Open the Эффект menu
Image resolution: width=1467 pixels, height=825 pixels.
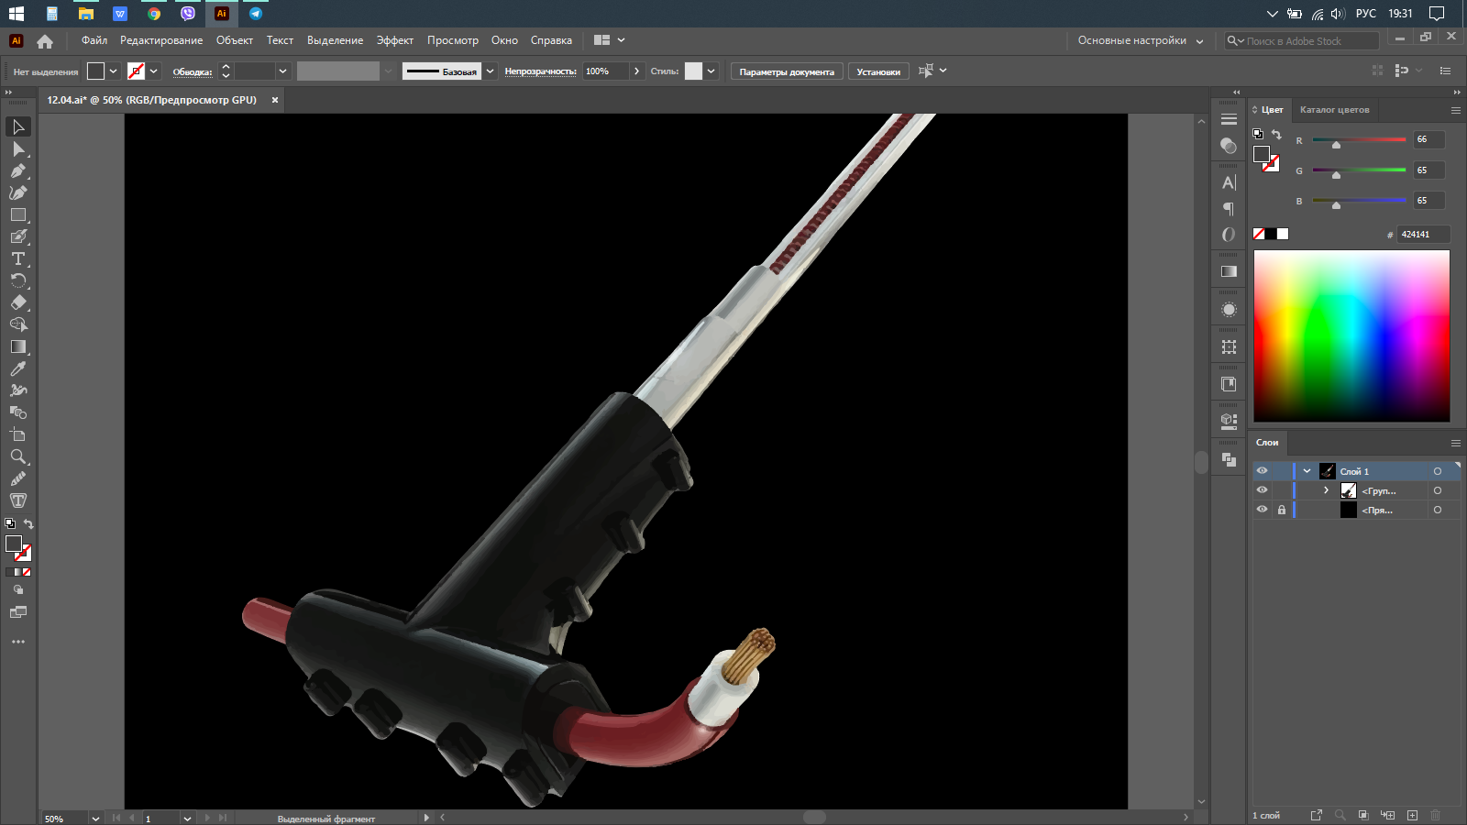[x=395, y=40]
